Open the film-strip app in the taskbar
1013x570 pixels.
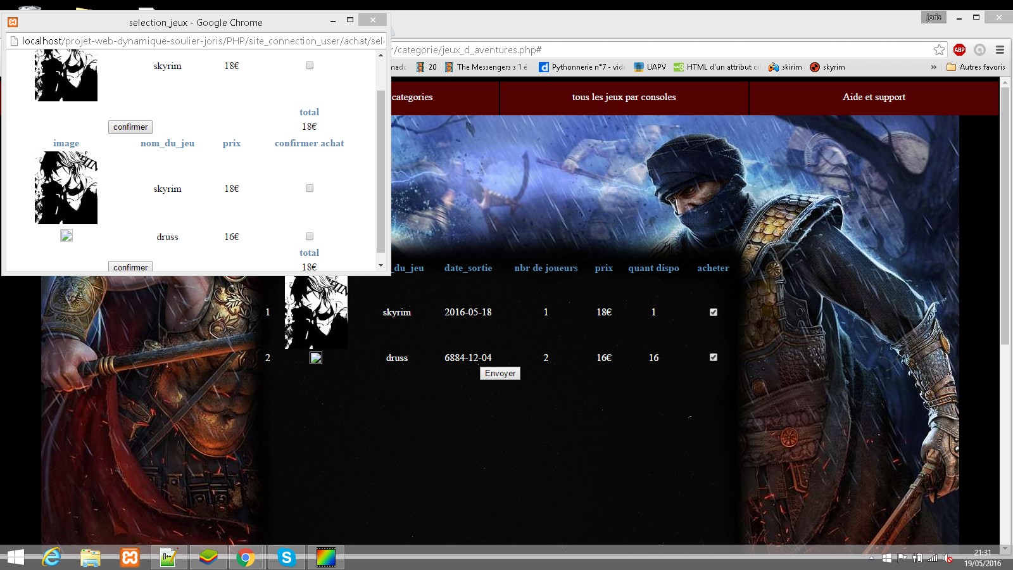[325, 557]
